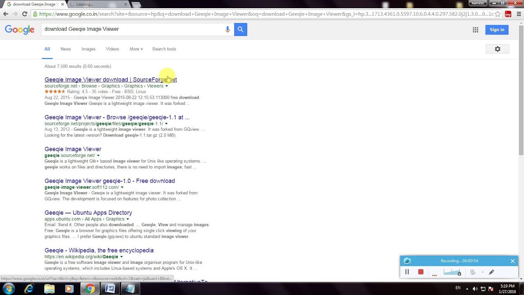Viewport: 524px width, 295px height.
Task: Open the Google apps grid
Action: [475, 29]
